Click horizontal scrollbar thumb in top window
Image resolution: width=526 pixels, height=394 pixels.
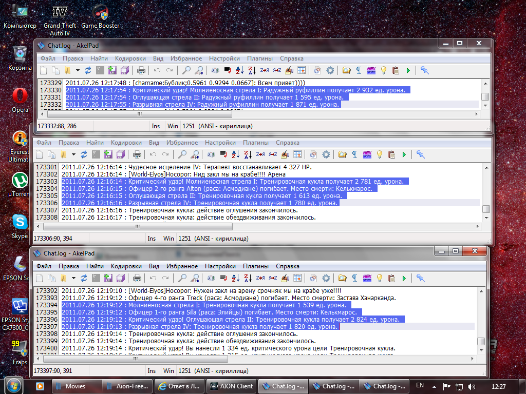(140, 114)
